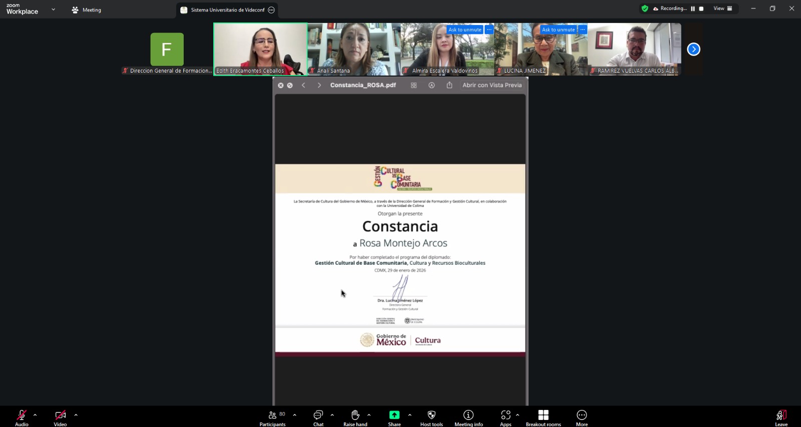Expand video options arrow next to Video
This screenshot has width=801, height=427.
76,415
